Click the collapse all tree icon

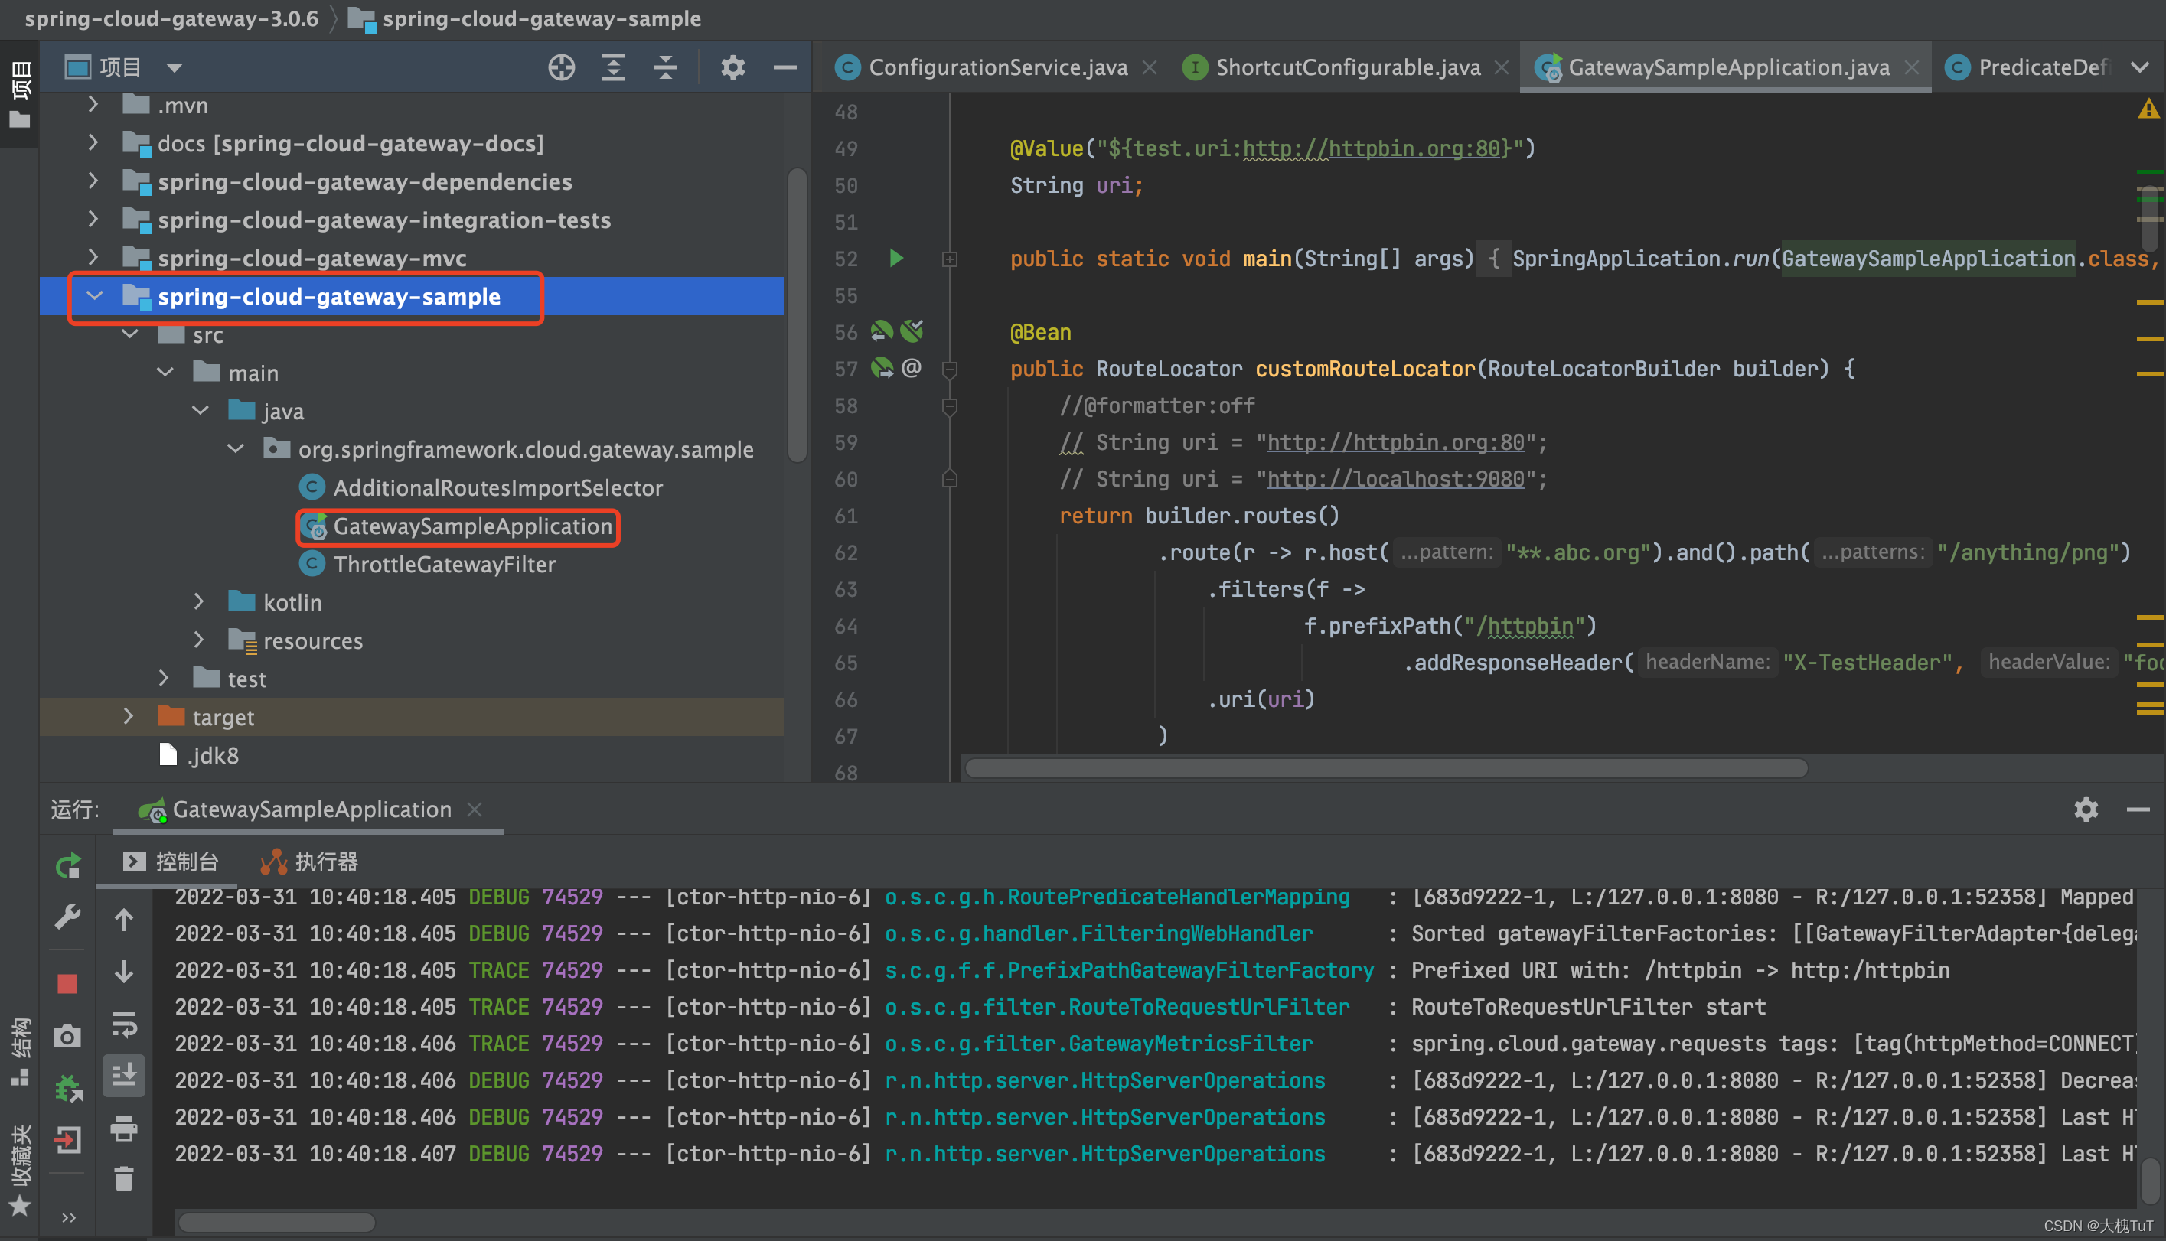pos(665,67)
